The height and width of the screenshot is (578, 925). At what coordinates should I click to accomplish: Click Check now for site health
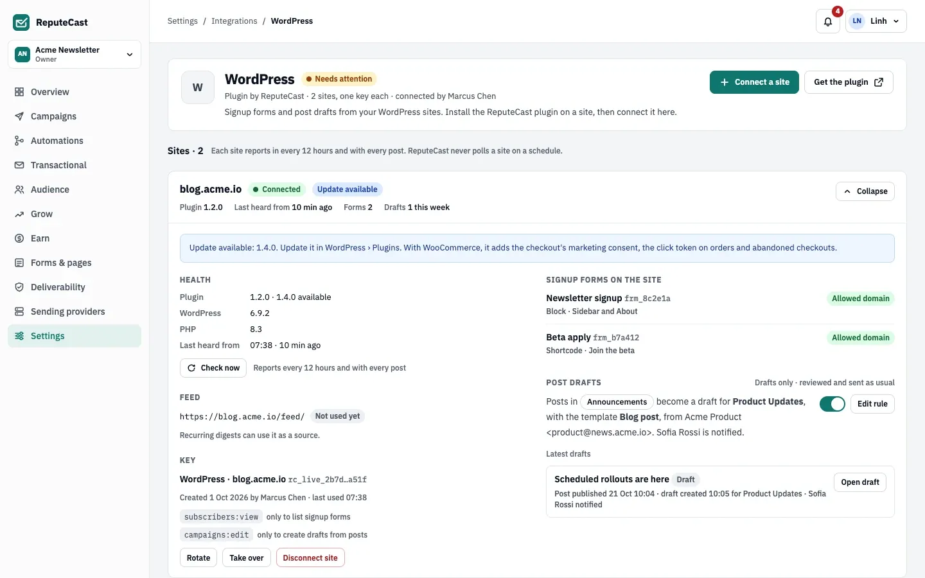pyautogui.click(x=213, y=368)
